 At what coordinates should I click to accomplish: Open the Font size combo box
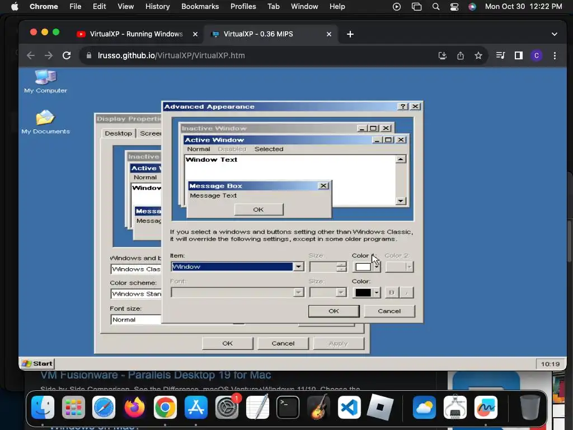136,320
